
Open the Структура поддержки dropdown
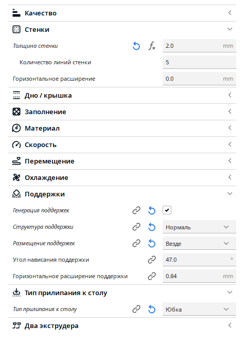[x=199, y=227]
